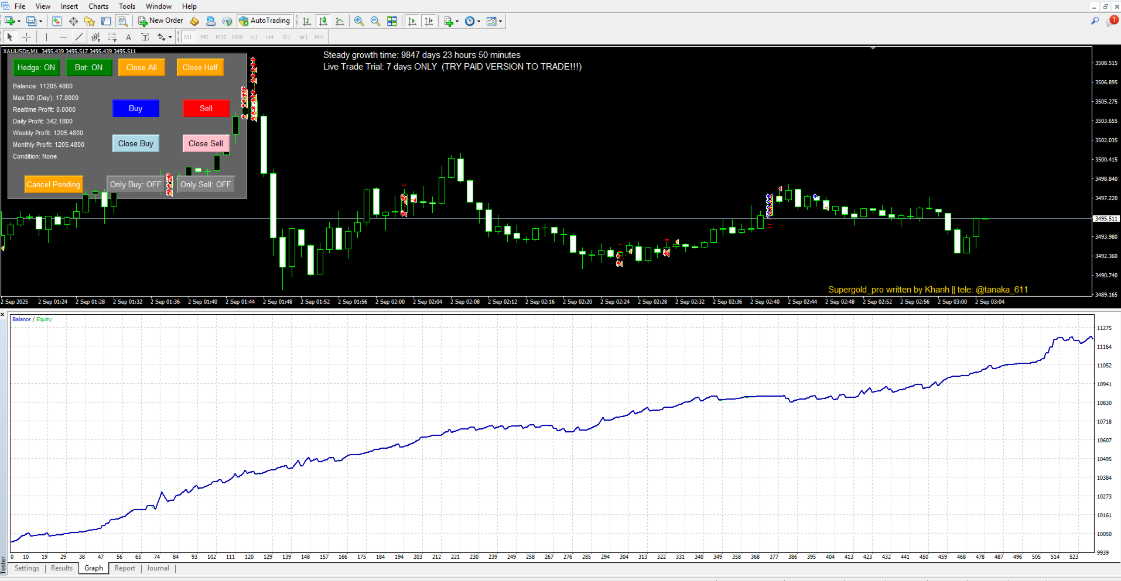Switch to the Report tester tab
Image resolution: width=1121 pixels, height=581 pixels.
tap(125, 568)
